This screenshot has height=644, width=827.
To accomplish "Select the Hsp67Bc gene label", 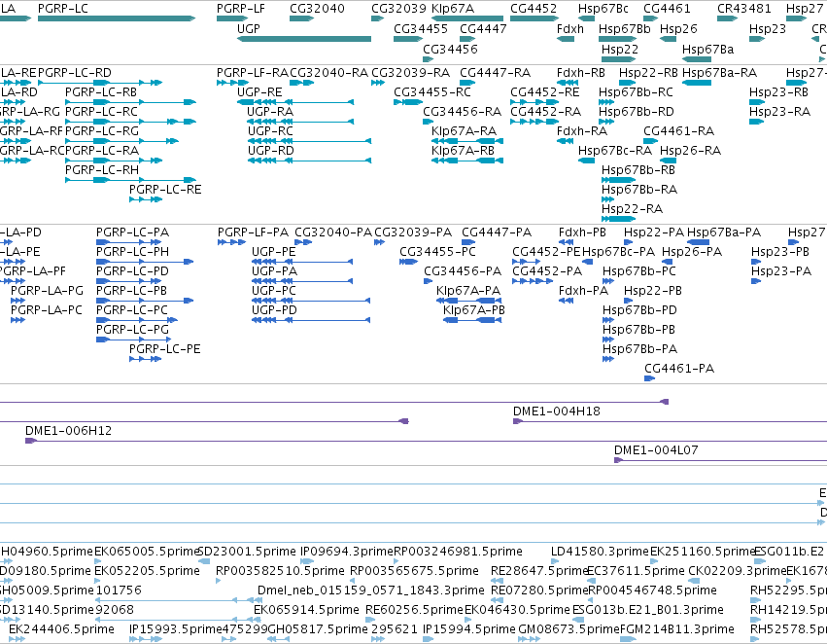I will [603, 9].
